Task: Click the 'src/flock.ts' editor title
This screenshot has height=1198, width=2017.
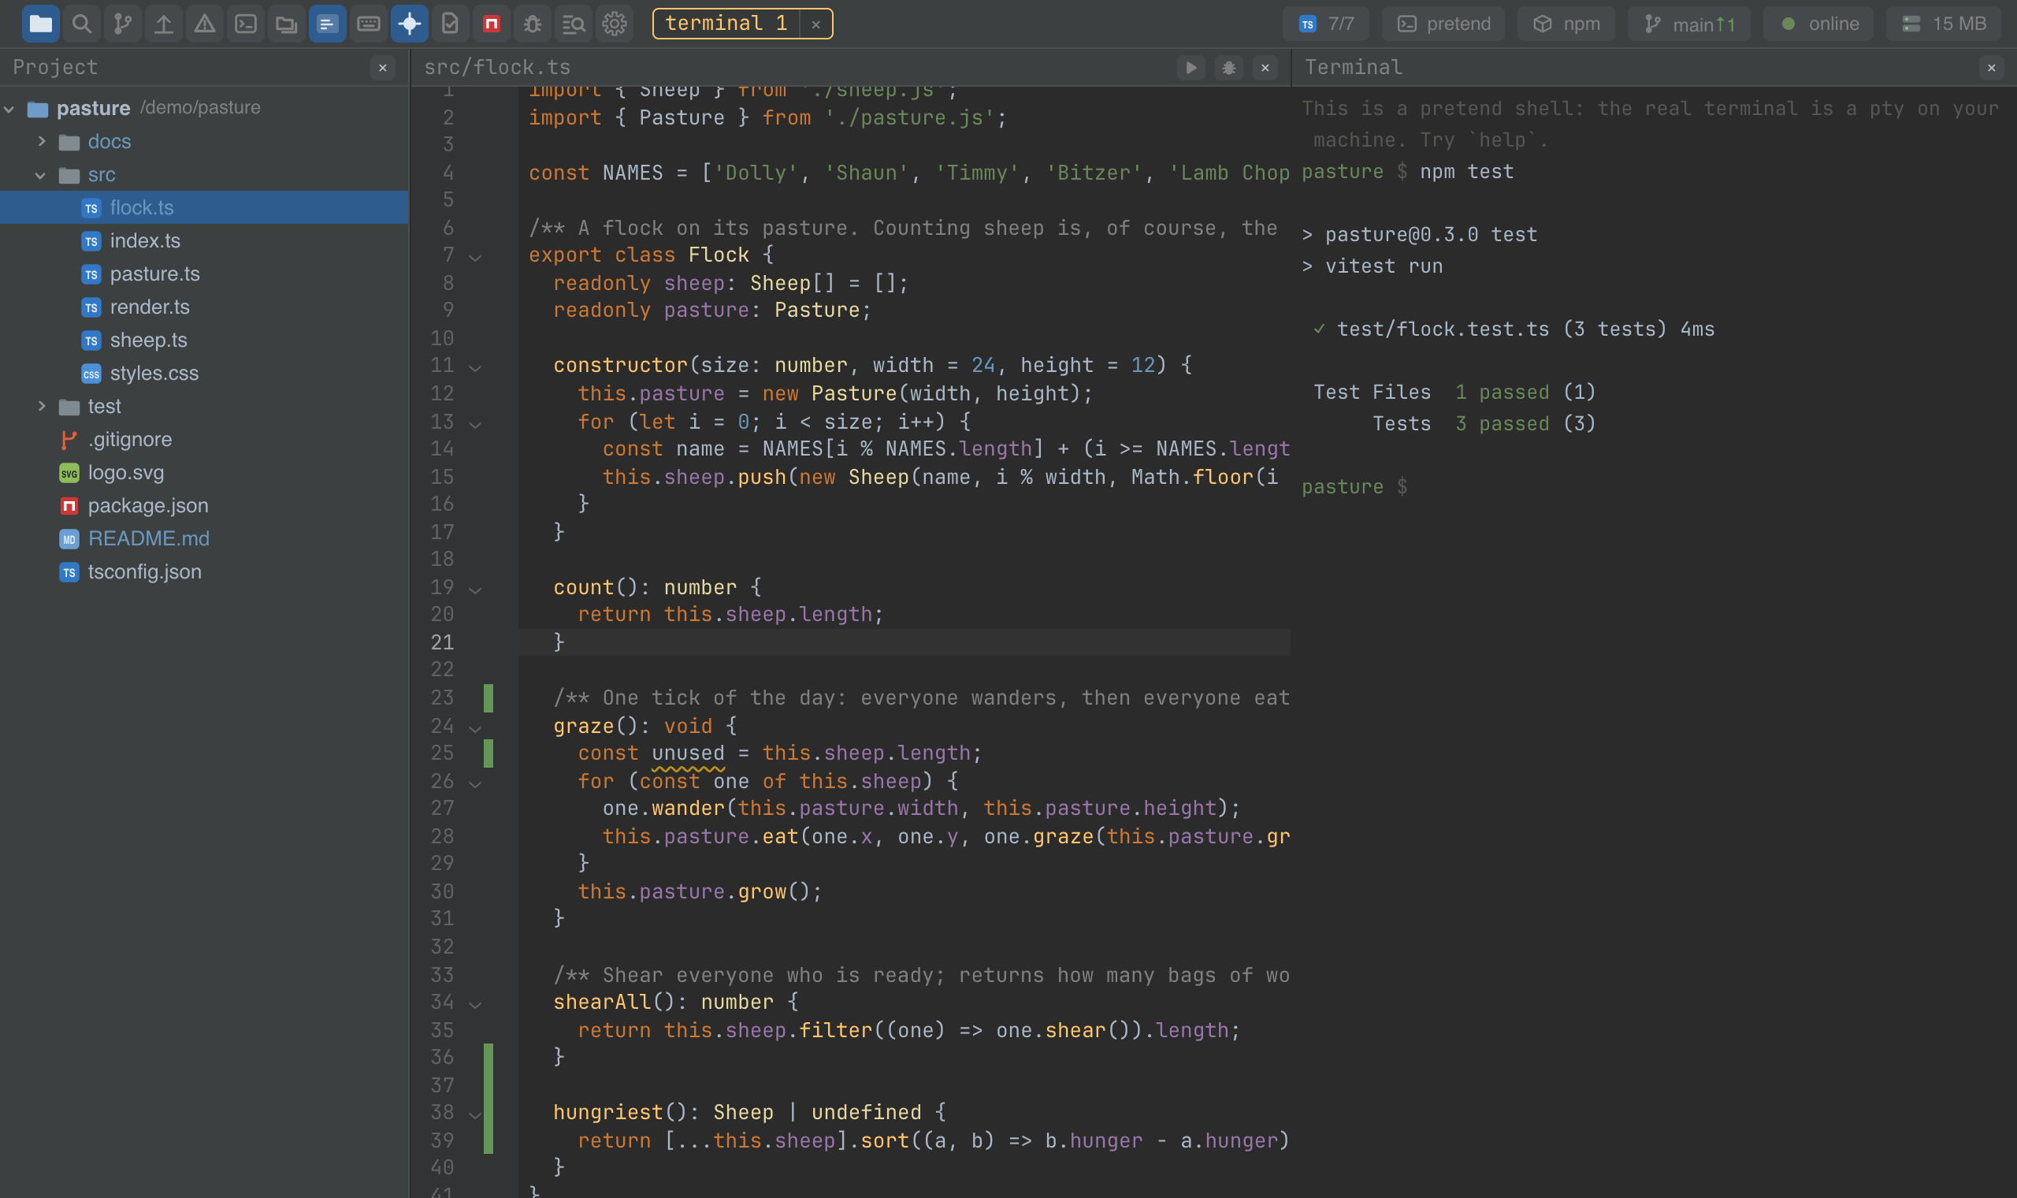Action: (x=497, y=68)
